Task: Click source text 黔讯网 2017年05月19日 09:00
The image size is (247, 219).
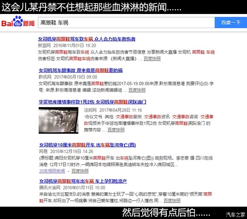Action: [x=68, y=77]
